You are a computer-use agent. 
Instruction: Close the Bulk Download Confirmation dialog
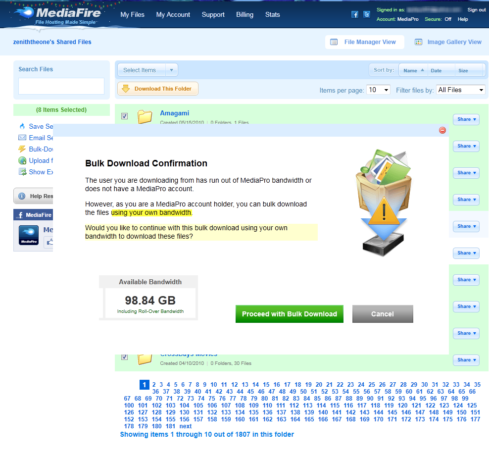point(442,130)
